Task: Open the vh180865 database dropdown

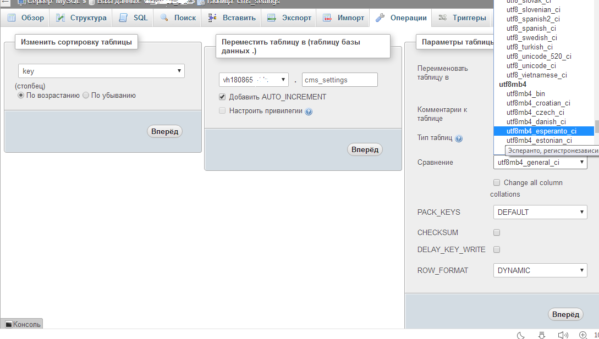Action: pyautogui.click(x=254, y=80)
